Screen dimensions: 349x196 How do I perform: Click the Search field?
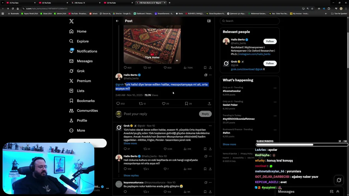(x=250, y=21)
